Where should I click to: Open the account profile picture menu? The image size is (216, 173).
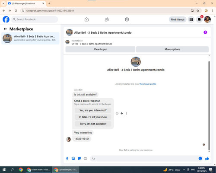(207, 19)
